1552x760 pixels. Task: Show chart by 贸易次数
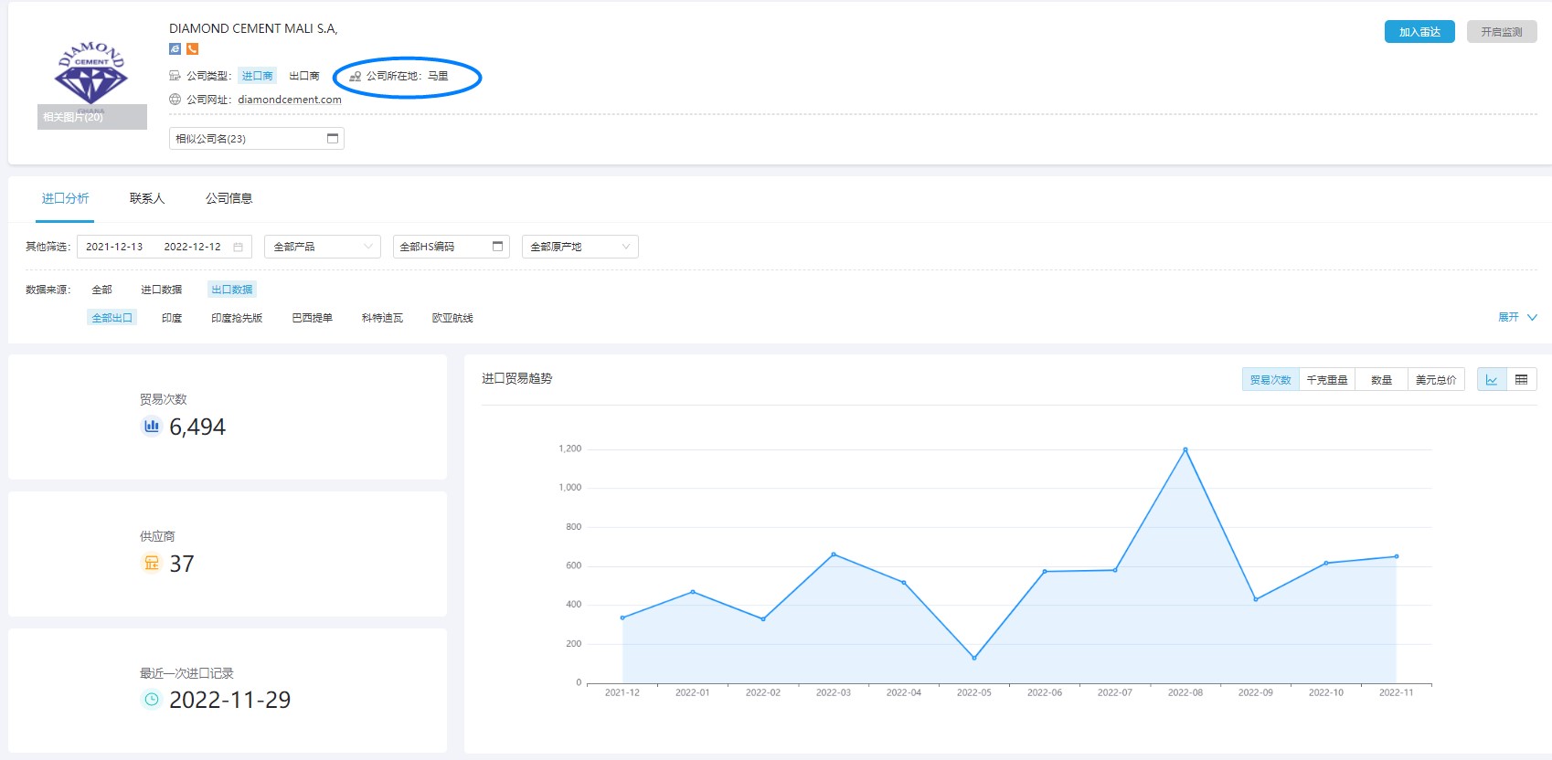pos(1270,380)
